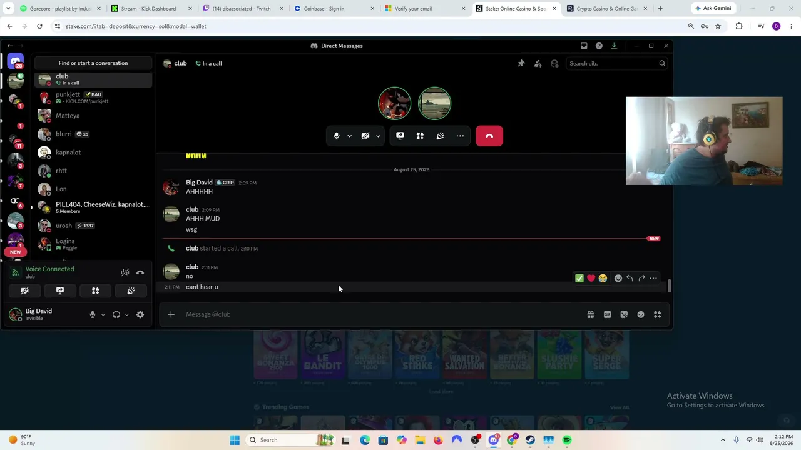The image size is (801, 450).
Task: Toggle noise suppression in Voice Connected panel
Action: point(125,272)
